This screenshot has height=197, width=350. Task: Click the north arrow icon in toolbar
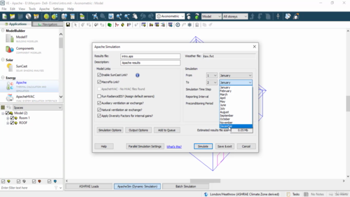point(278,16)
